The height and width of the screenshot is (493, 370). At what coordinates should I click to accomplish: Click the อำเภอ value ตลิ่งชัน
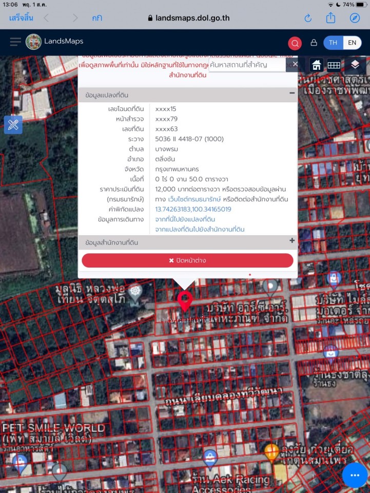(x=165, y=159)
